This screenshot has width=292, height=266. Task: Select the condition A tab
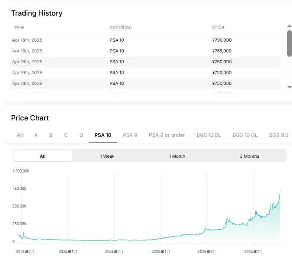(36, 135)
